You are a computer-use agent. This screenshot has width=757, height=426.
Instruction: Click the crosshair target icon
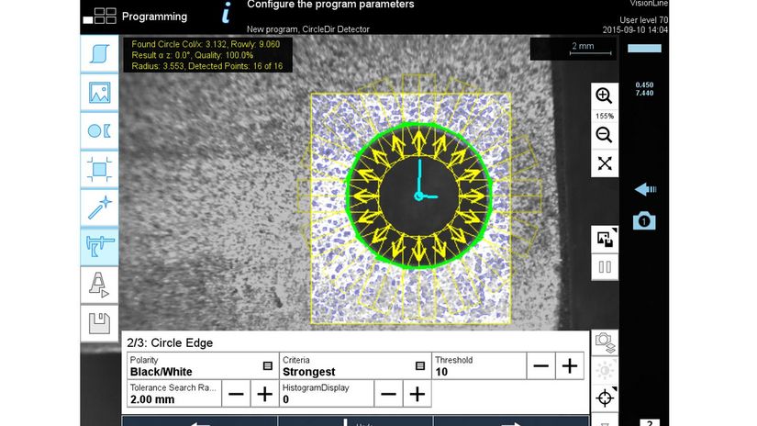point(605,398)
